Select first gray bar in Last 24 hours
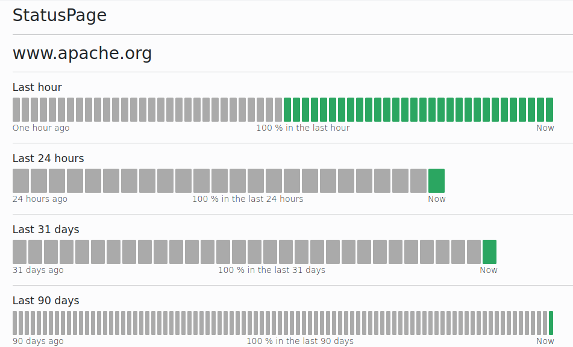This screenshot has width=573, height=347. (20, 181)
